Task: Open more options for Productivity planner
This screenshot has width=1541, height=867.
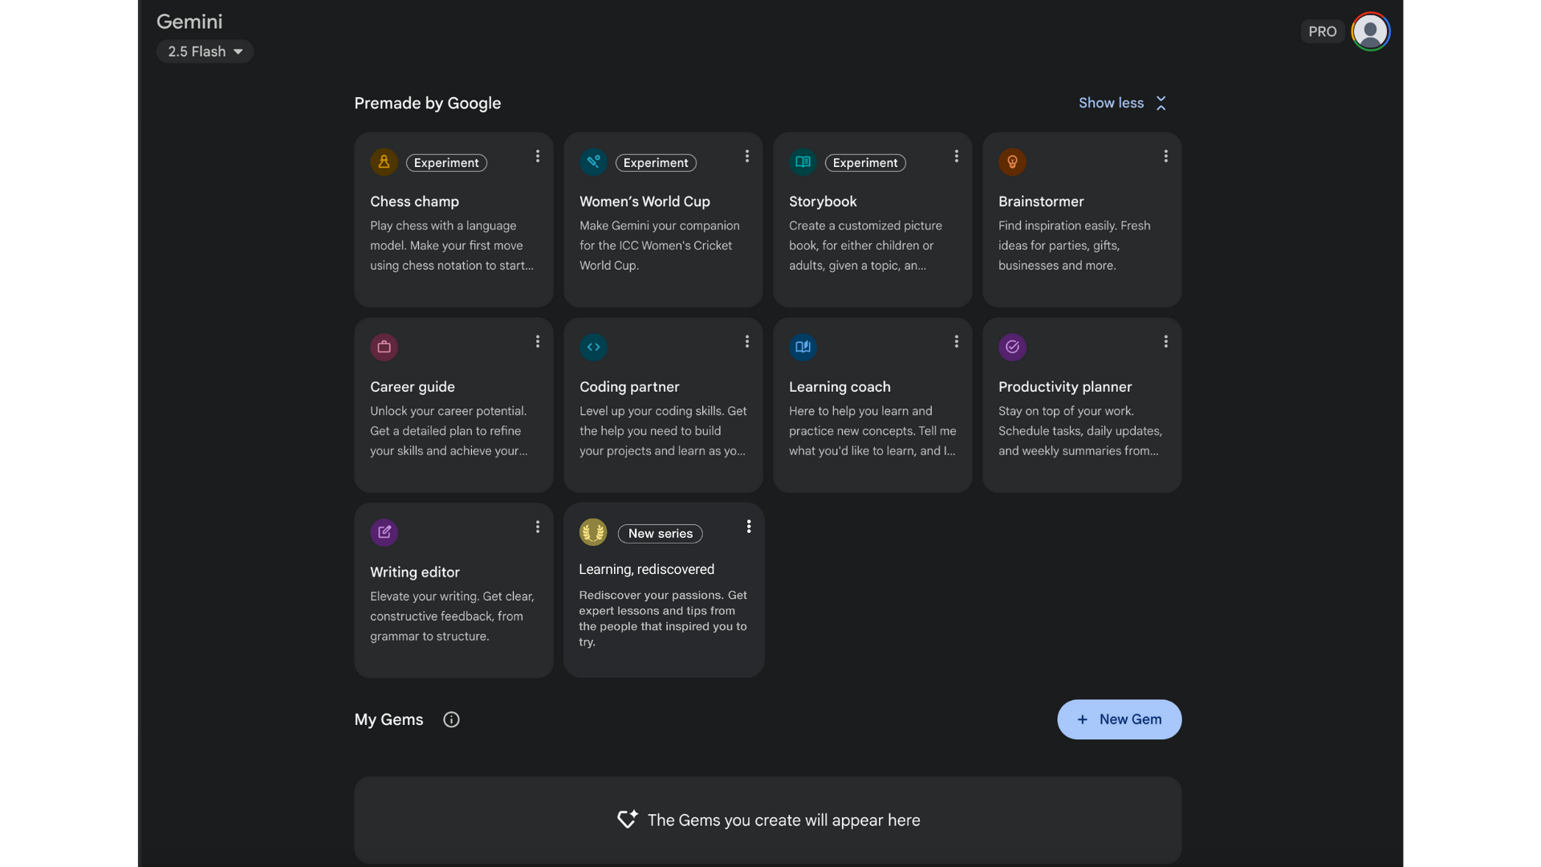Action: click(x=1166, y=342)
